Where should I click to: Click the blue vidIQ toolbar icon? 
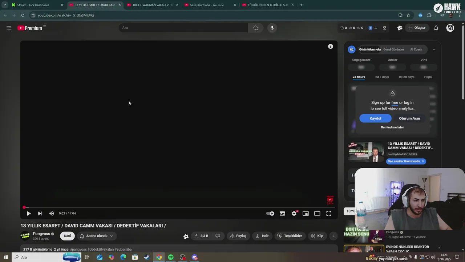(x=370, y=28)
